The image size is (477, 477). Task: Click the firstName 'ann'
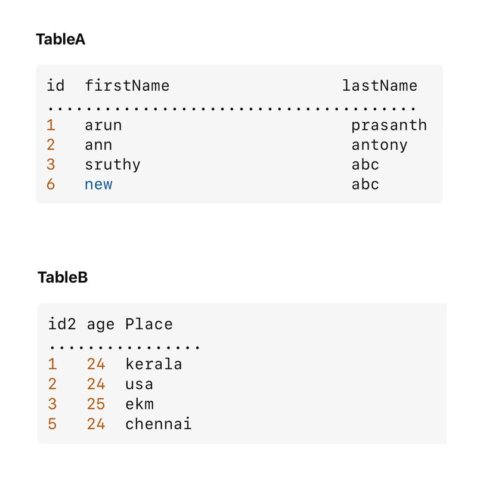click(x=98, y=145)
